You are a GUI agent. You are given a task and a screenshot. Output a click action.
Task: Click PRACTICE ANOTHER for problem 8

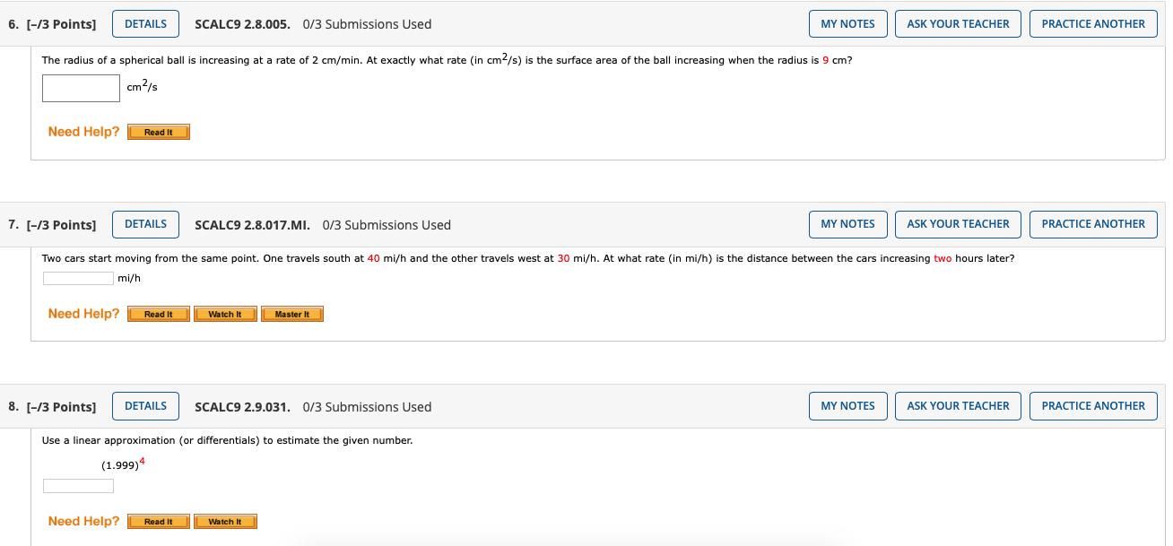click(1093, 405)
